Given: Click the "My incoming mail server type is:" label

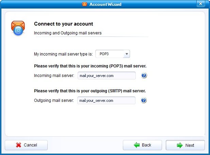Looking at the screenshot, I should [x=63, y=54].
